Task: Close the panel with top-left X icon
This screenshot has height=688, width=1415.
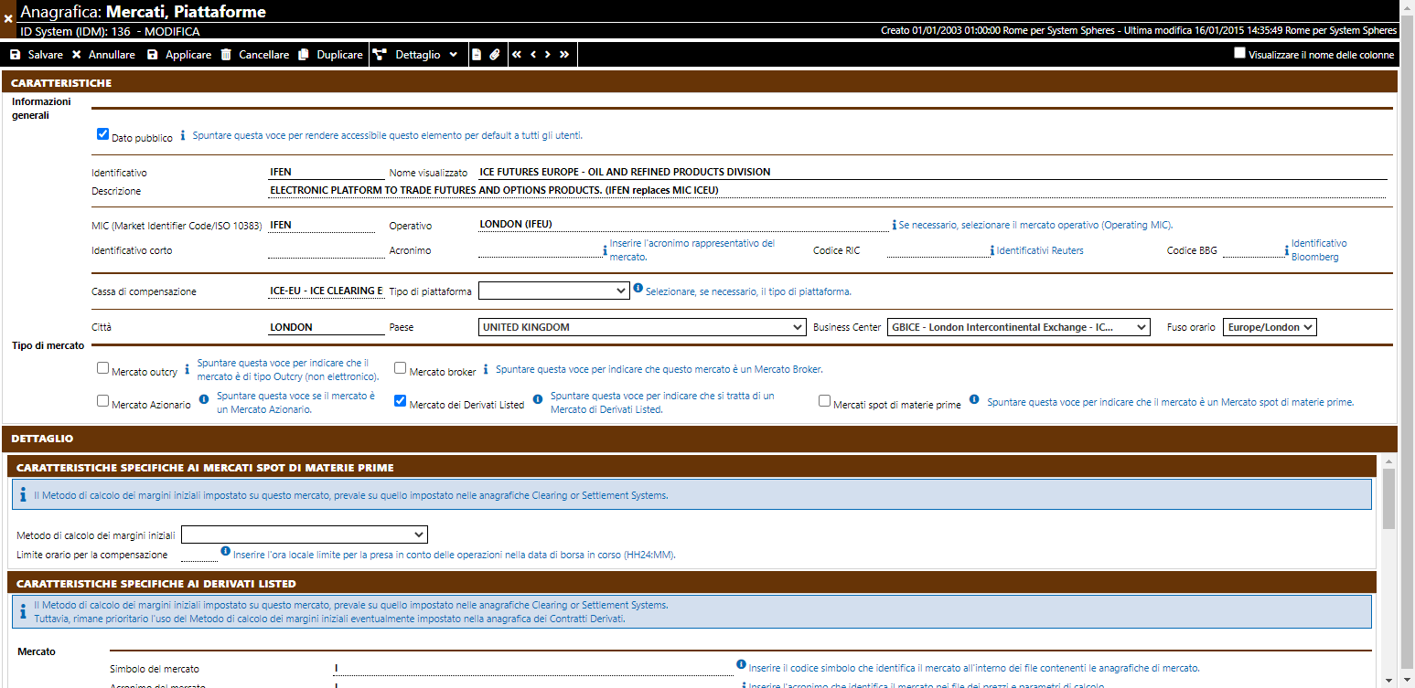Action: pos(8,18)
